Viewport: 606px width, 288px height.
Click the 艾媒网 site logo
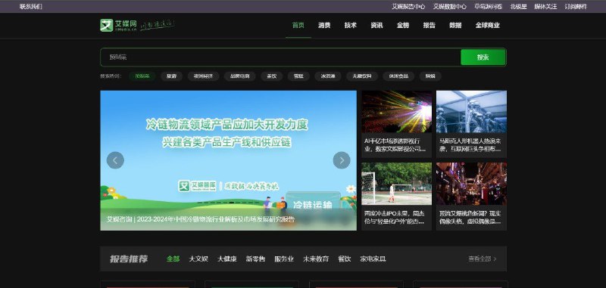click(118, 26)
